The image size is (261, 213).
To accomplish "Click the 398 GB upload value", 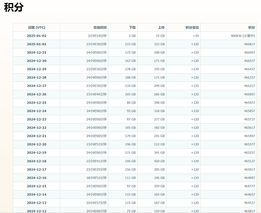I will (159, 103).
